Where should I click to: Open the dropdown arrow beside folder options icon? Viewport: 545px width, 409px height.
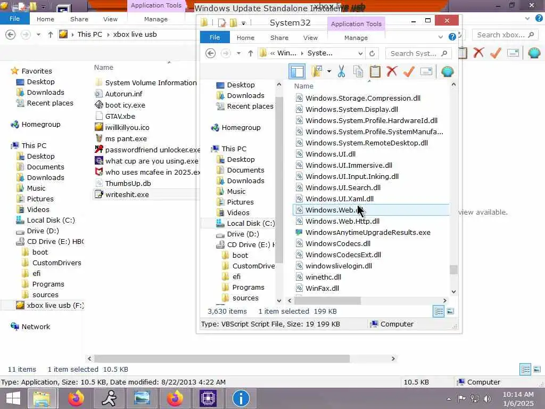click(329, 72)
